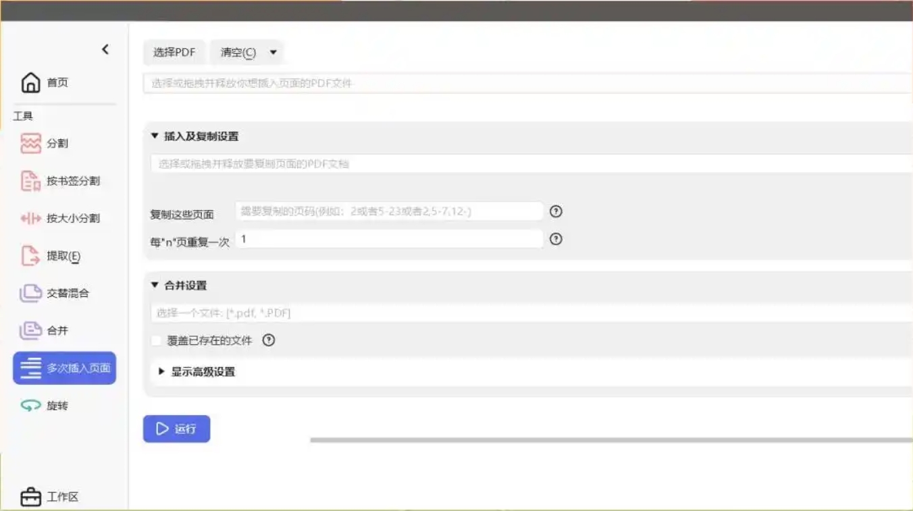
Task: Open the 清空 dropdown arrow
Action: (273, 53)
